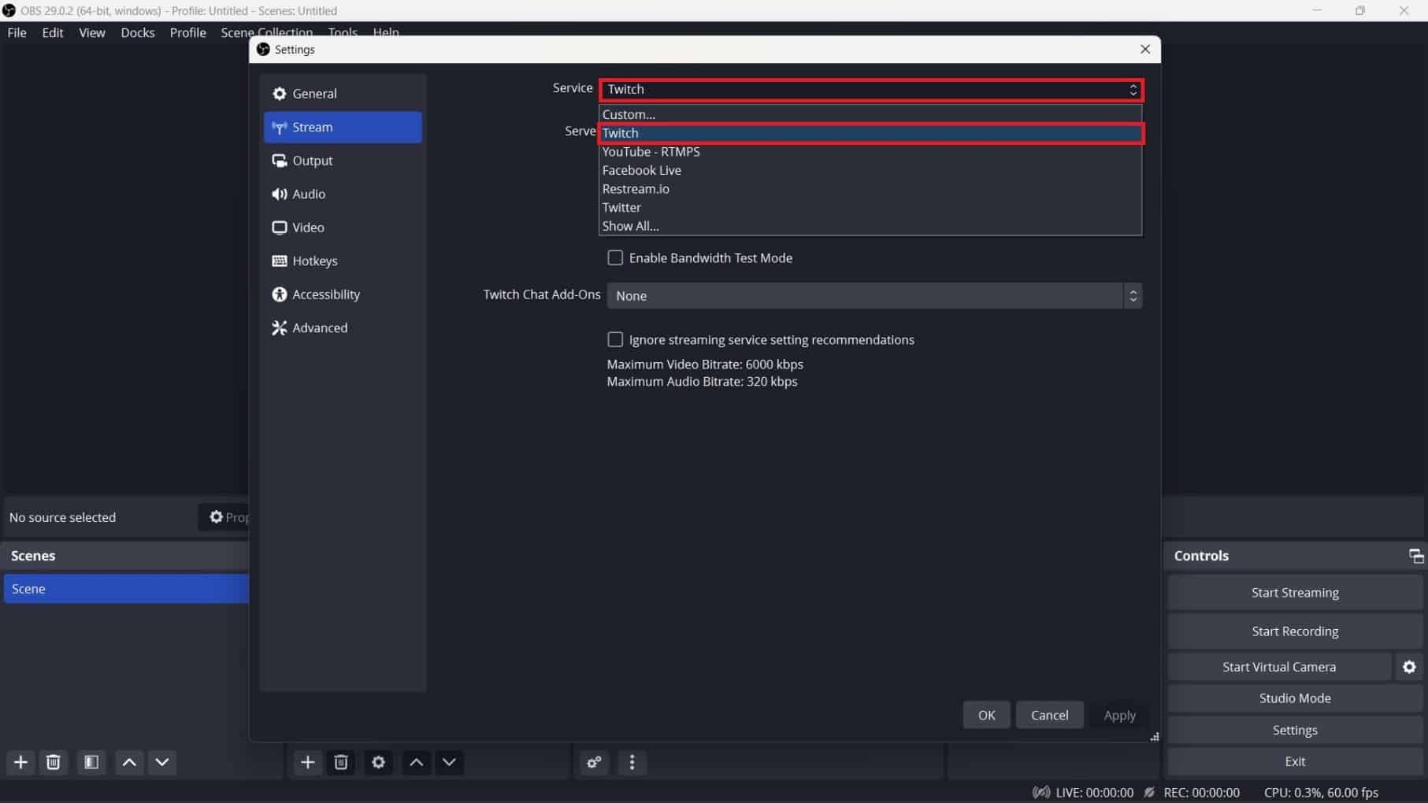Screen dimensions: 1428x803
Task: Close the Settings dialog
Action: tap(1145, 49)
